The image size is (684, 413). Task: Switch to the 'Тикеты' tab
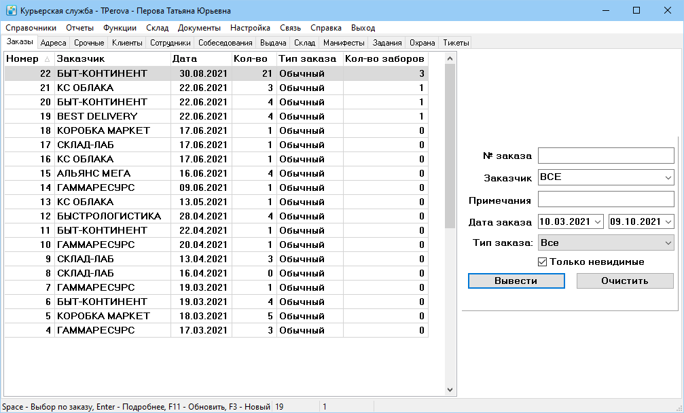click(456, 43)
